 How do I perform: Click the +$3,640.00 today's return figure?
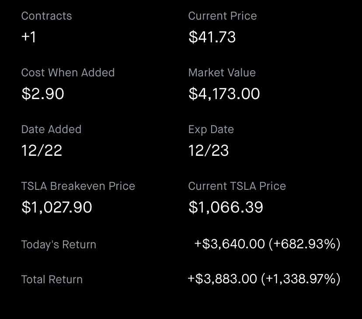(x=230, y=244)
